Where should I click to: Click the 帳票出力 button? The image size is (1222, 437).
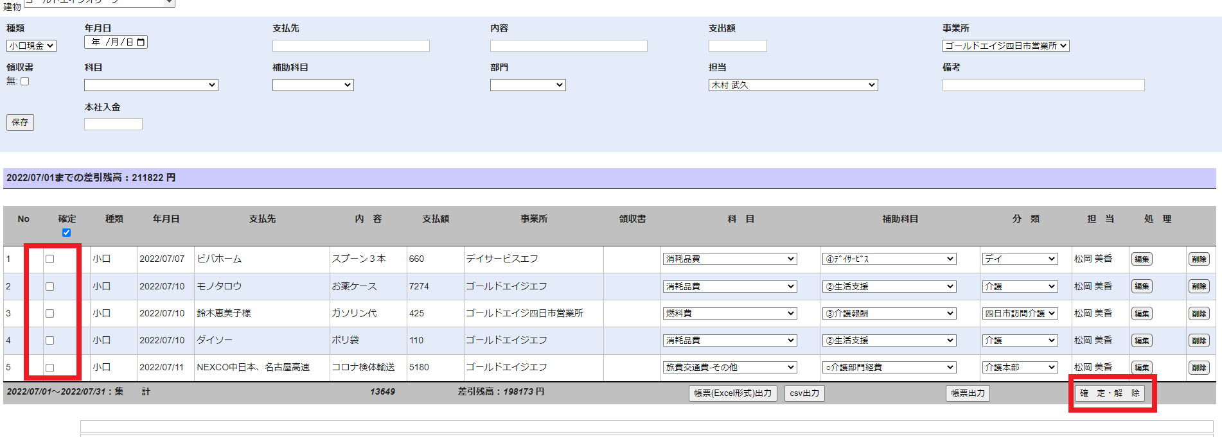[967, 393]
